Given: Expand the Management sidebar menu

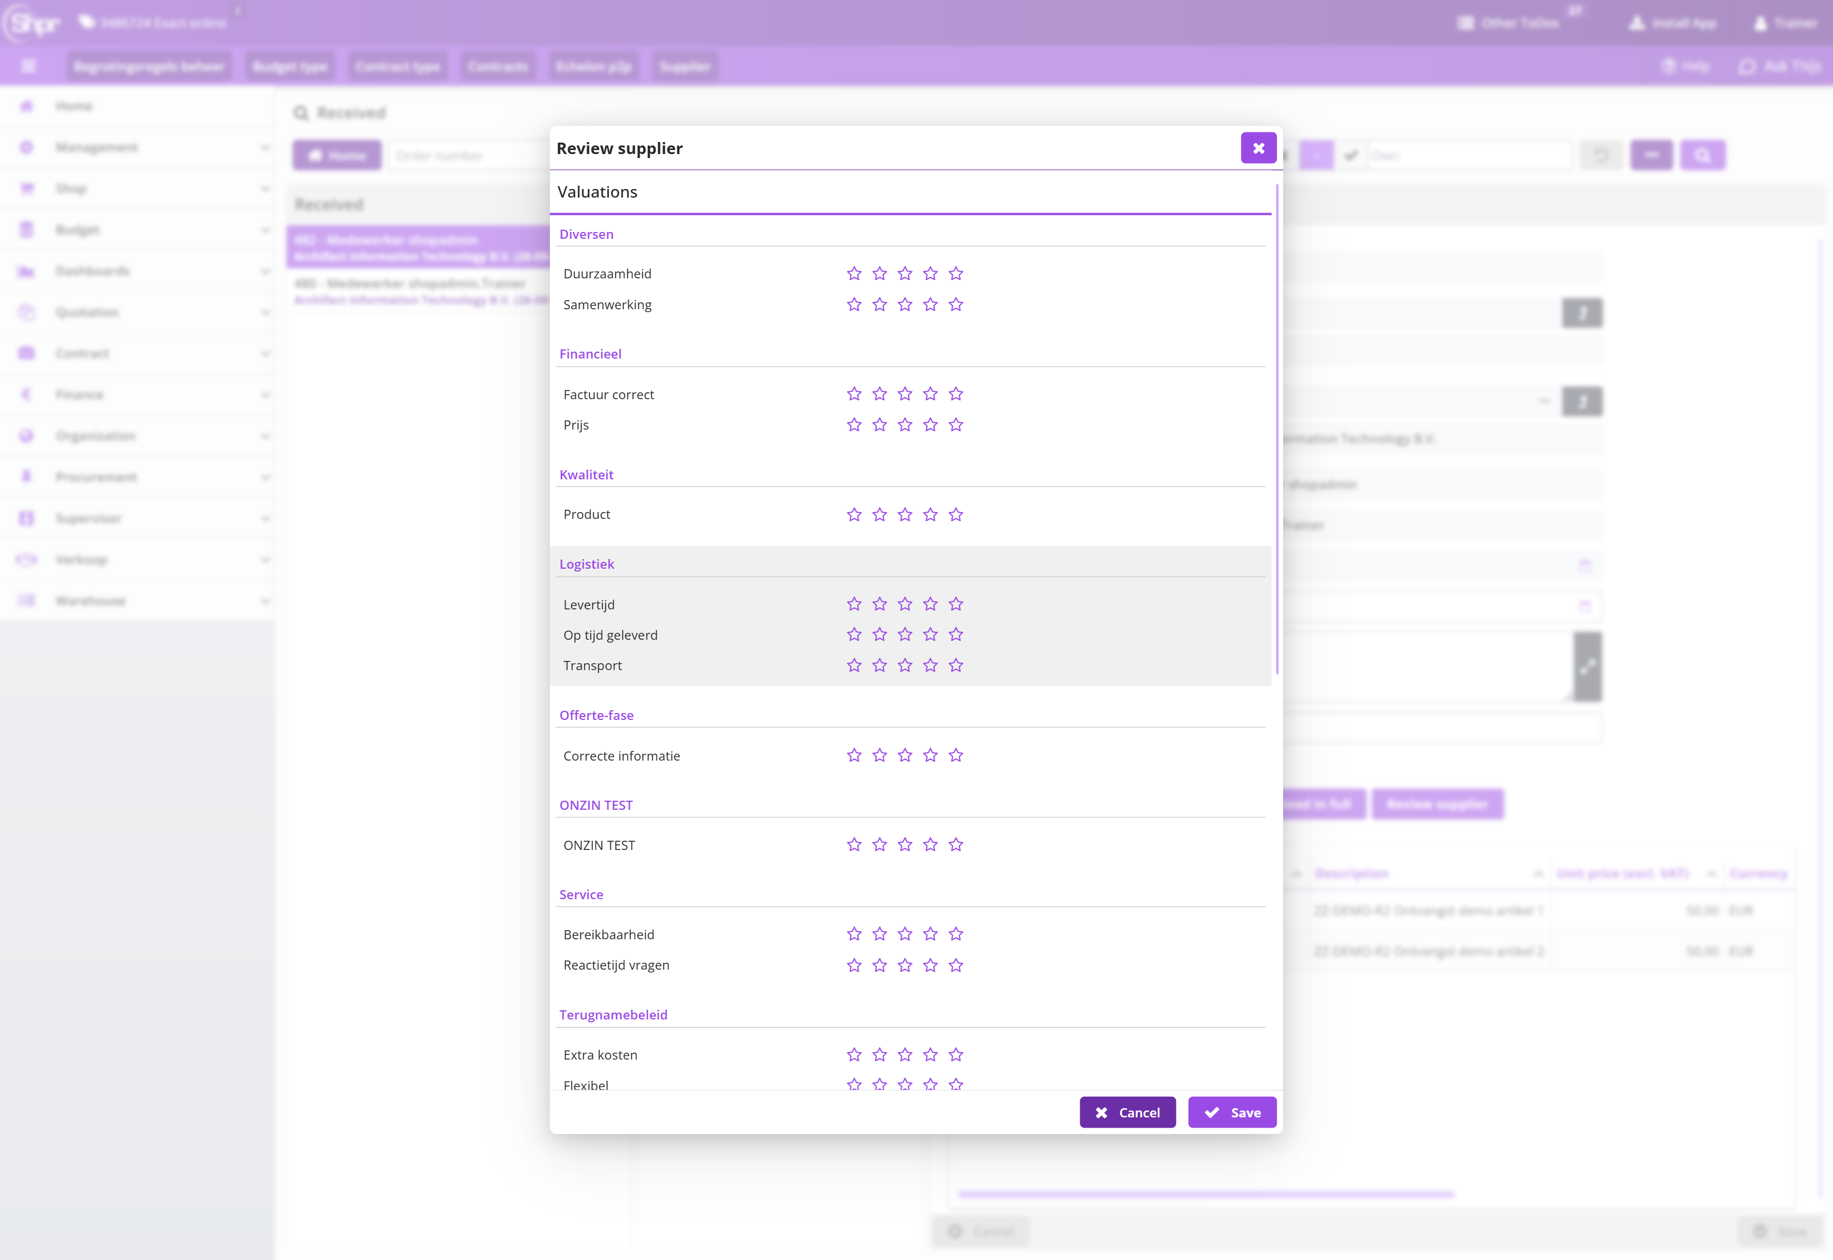Looking at the screenshot, I should click(137, 148).
